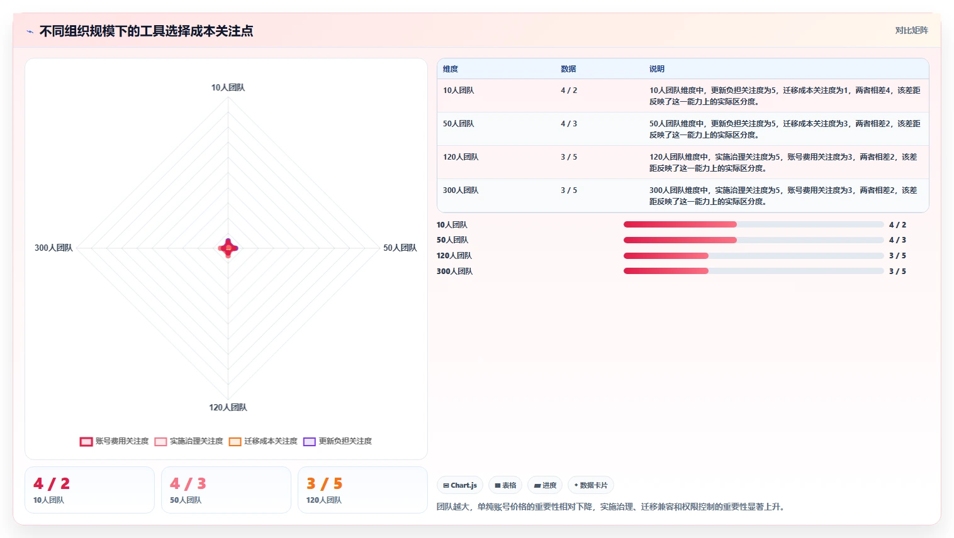Viewport: 954px width, 538px height.
Task: Select the 进度 tag chip
Action: pos(546,485)
